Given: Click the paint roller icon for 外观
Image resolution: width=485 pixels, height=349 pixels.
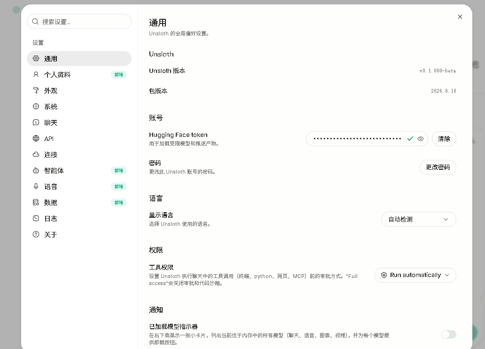Looking at the screenshot, I should point(36,90).
